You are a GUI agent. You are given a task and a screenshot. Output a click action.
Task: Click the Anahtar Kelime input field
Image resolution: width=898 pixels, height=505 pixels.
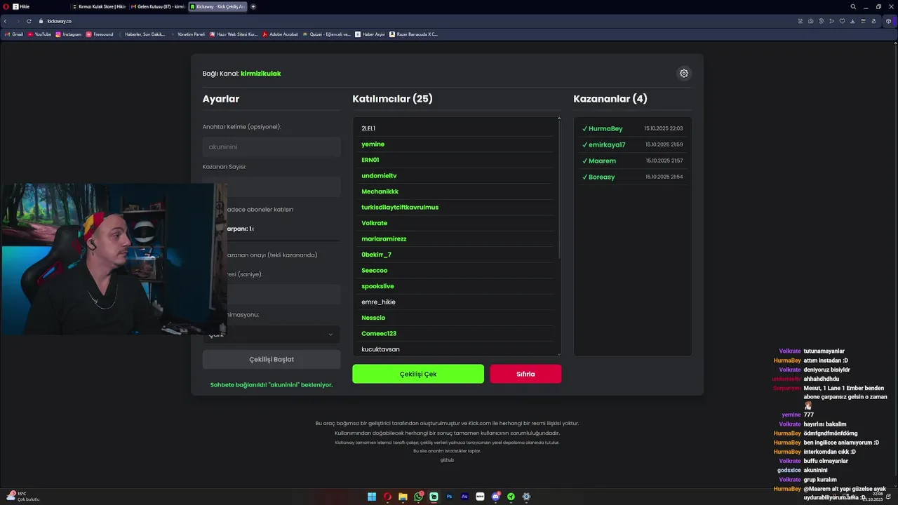click(x=272, y=147)
